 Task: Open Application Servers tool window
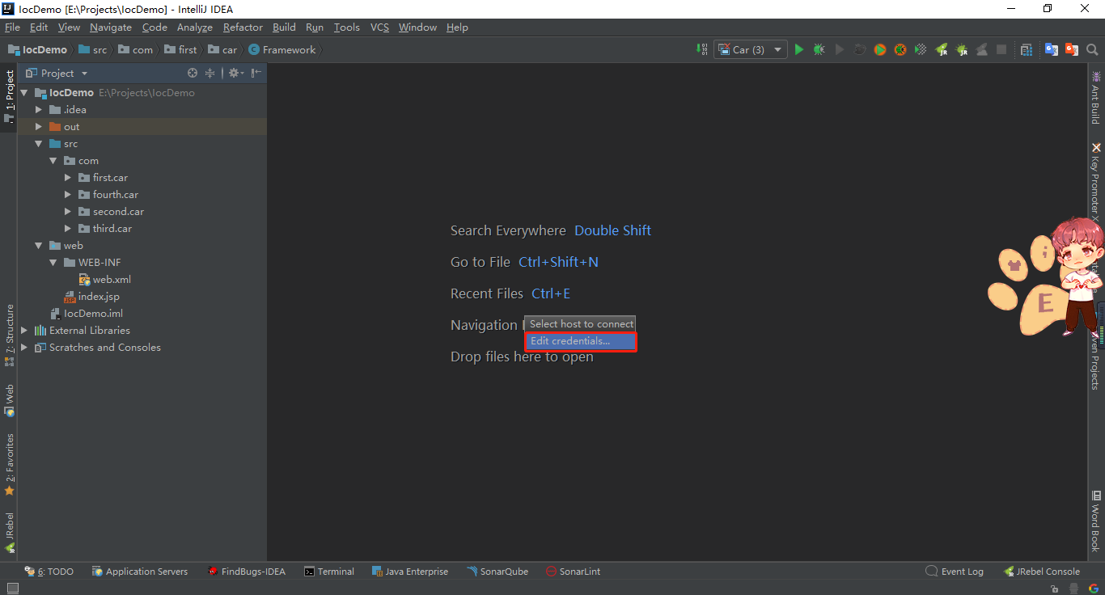(140, 572)
